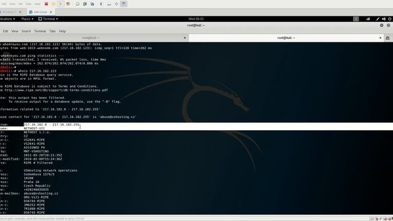Close the active second root@kali terminal tab
This screenshot has width=393, height=221.
click(x=380, y=38)
